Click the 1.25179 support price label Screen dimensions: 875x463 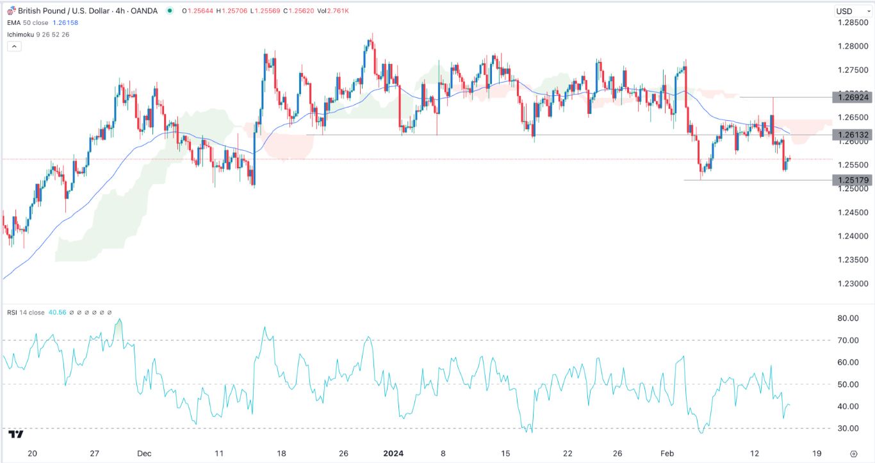click(853, 180)
